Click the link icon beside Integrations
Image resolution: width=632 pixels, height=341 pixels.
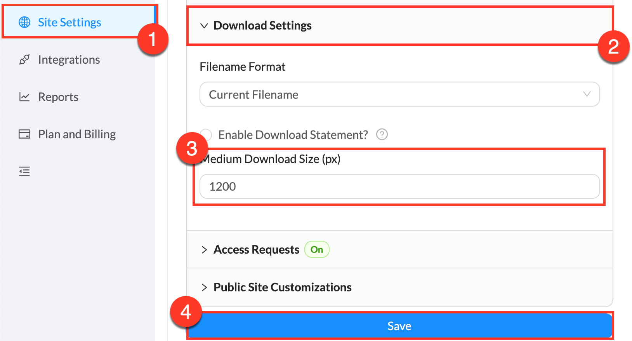pos(24,59)
